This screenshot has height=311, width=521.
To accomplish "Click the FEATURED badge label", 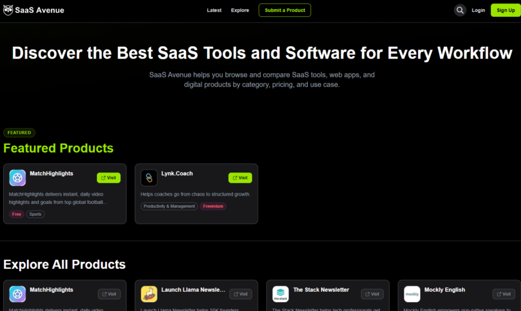I will click(19, 133).
